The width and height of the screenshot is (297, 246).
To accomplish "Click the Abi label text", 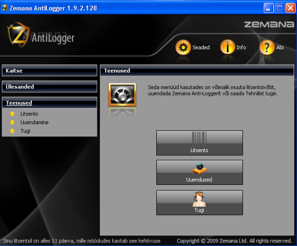I will (x=280, y=48).
